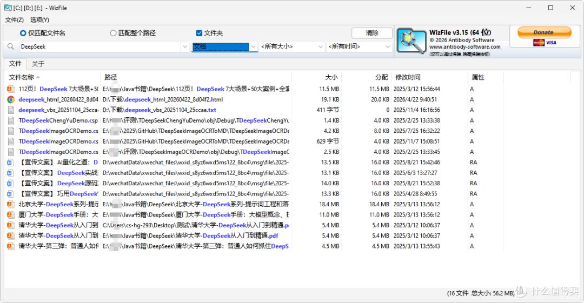Click modified time '2025/6/3 13:27:27'
Screen dimensions: 584x303
pos(415,173)
